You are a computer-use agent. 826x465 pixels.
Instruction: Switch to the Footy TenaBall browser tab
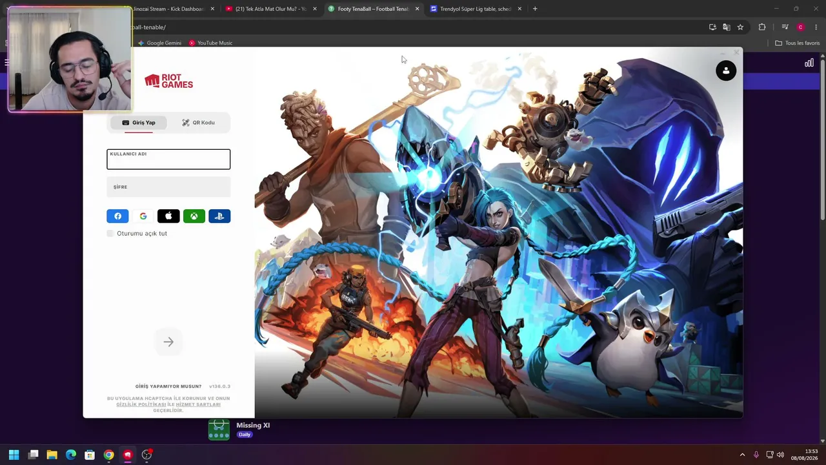click(373, 9)
